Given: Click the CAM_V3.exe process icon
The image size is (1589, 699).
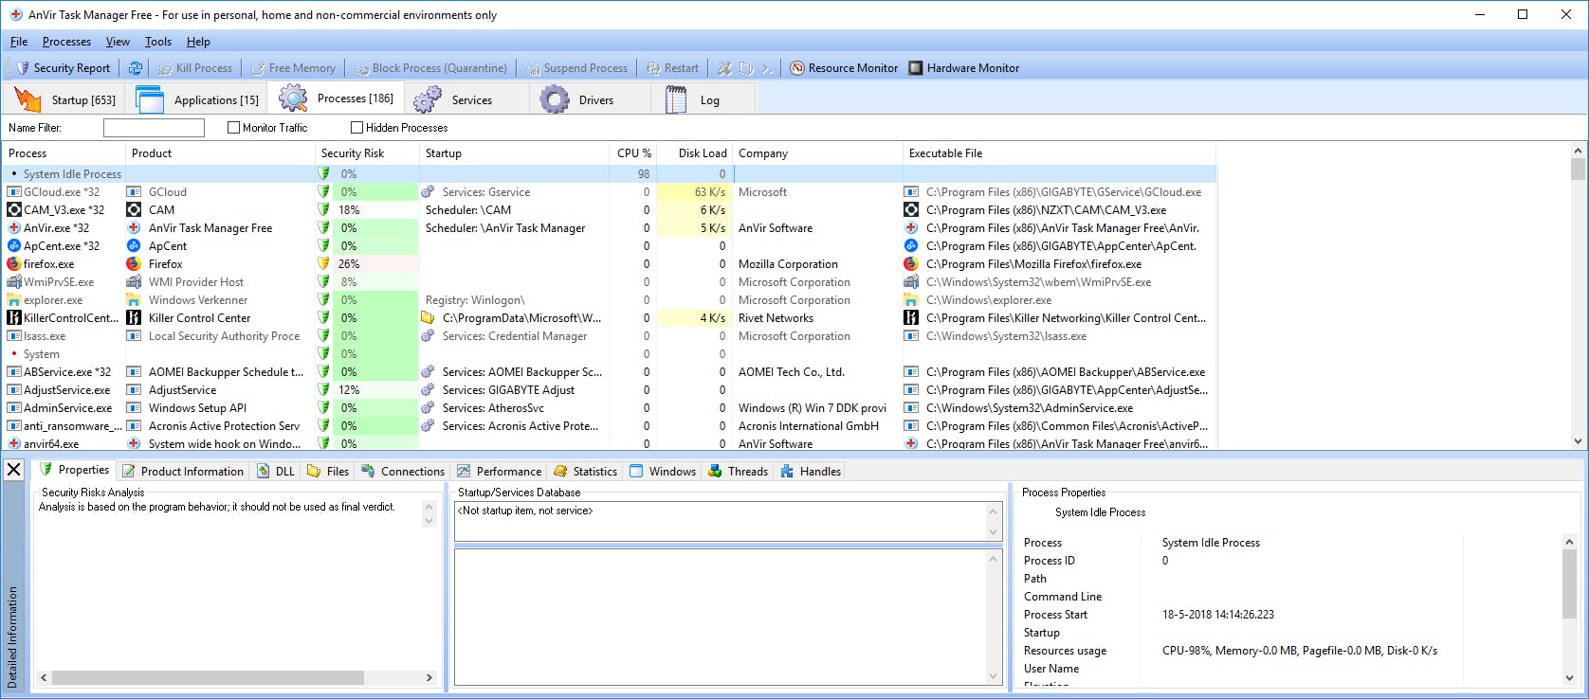Looking at the screenshot, I should pos(14,210).
